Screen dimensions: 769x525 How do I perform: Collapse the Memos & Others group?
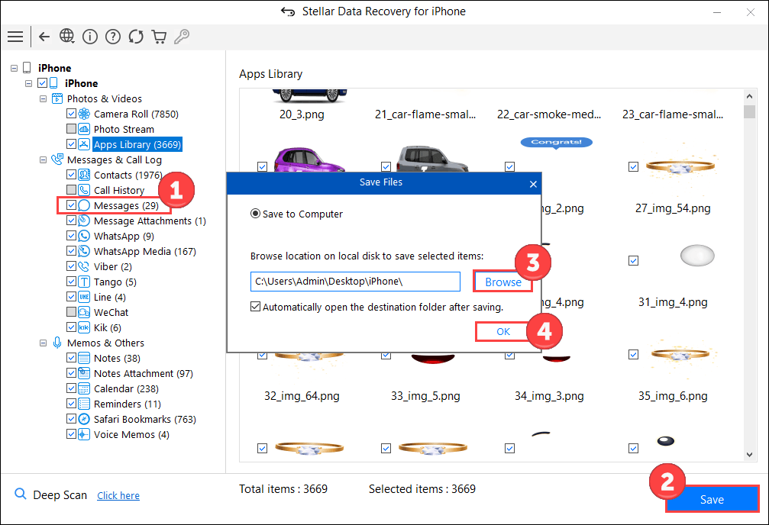tap(44, 343)
